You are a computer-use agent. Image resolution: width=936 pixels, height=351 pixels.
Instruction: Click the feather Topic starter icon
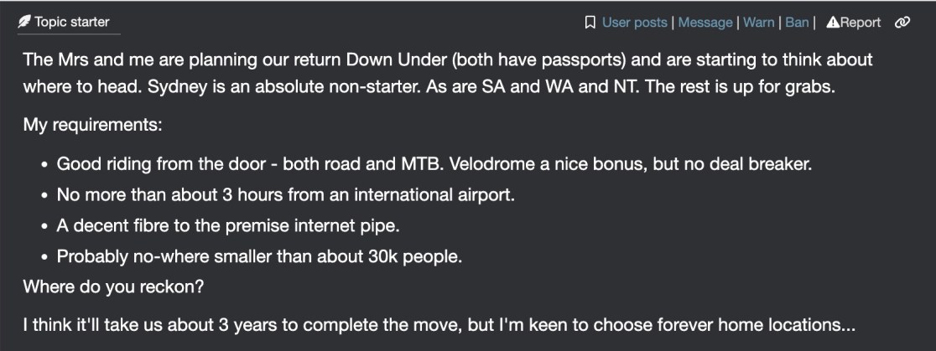[24, 22]
